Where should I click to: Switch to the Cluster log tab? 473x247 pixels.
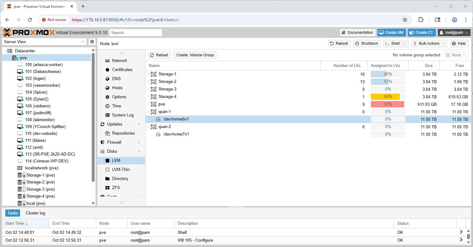pyautogui.click(x=35, y=213)
